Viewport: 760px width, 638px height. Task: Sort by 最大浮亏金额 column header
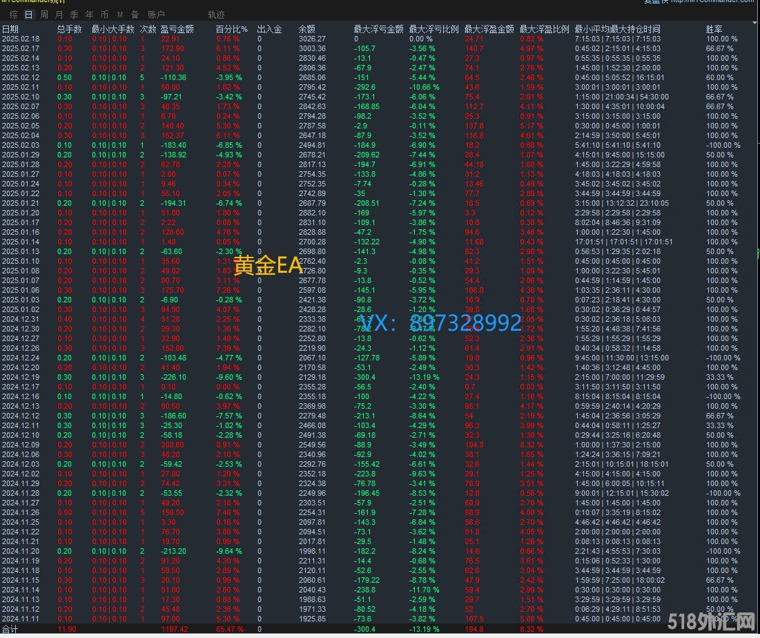(x=378, y=29)
